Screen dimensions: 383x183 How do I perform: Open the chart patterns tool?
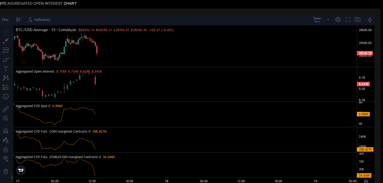(6, 78)
